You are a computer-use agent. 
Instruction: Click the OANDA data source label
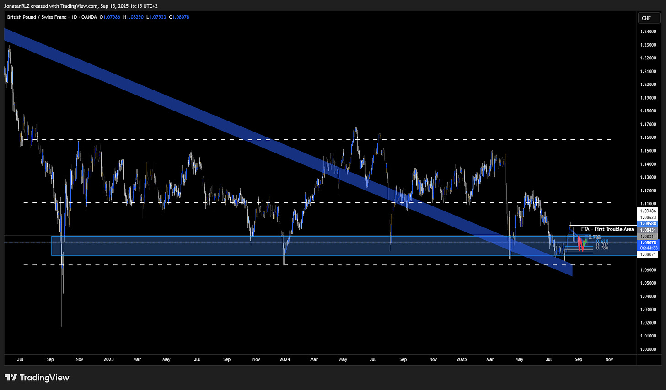click(x=89, y=17)
